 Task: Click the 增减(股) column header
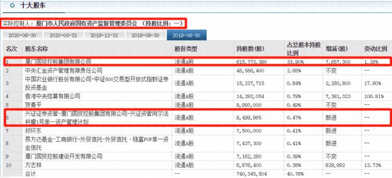pos(337,49)
